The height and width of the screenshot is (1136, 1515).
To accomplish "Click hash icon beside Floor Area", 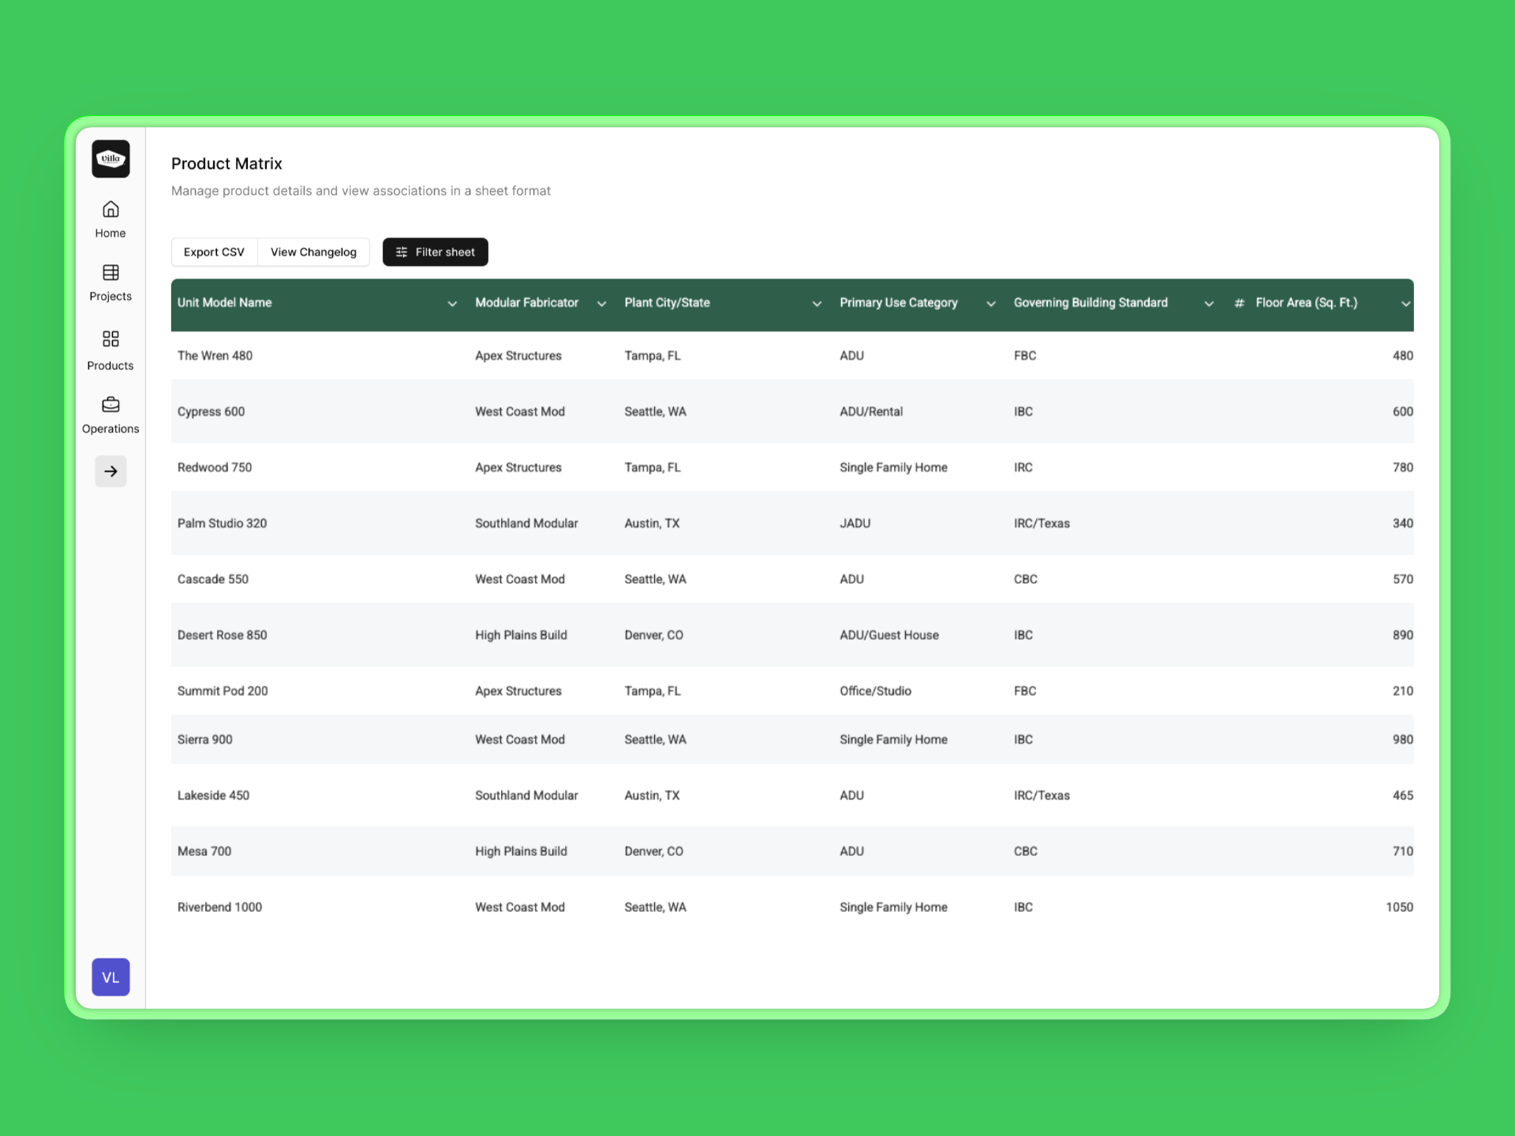I will pyautogui.click(x=1239, y=303).
